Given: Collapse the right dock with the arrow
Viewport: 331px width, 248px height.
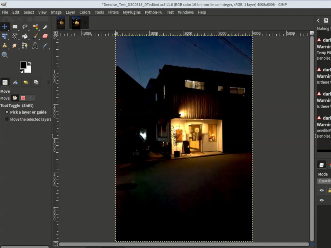Looking at the screenshot, I should [x=318, y=21].
